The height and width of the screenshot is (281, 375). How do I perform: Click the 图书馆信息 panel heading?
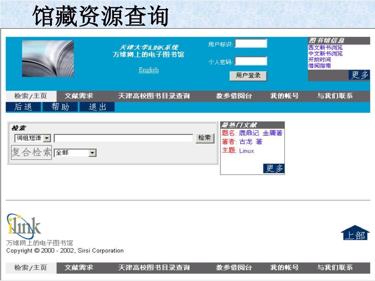point(326,40)
